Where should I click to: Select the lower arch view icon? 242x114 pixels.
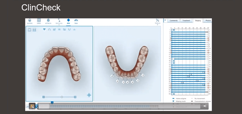coord(69,29)
